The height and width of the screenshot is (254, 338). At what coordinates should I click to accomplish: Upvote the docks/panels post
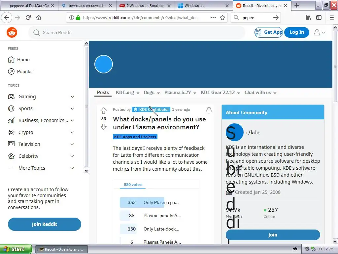point(104,110)
